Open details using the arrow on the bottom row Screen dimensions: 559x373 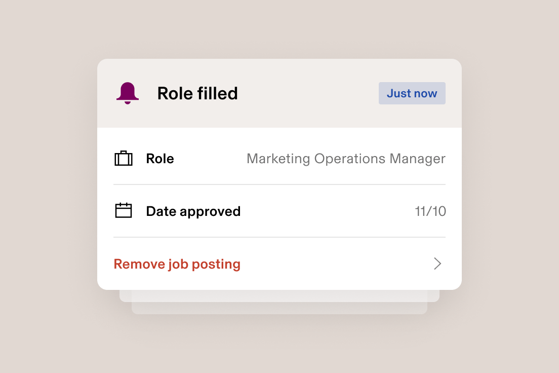point(436,264)
